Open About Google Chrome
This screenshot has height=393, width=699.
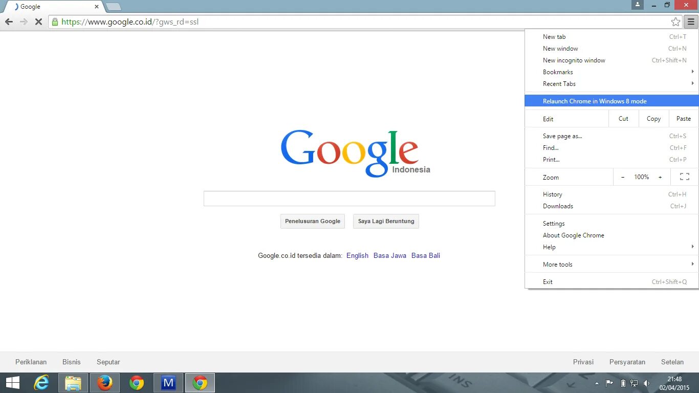coord(612,235)
